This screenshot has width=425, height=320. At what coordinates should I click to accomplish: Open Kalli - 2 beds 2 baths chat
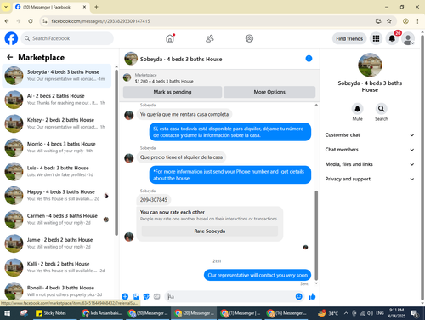tap(57, 267)
